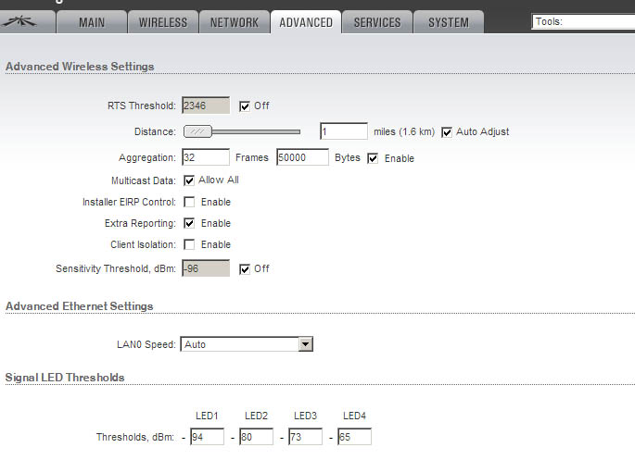This screenshot has width=635, height=460.
Task: Click the Aggregation Frames input field
Action: 206,157
